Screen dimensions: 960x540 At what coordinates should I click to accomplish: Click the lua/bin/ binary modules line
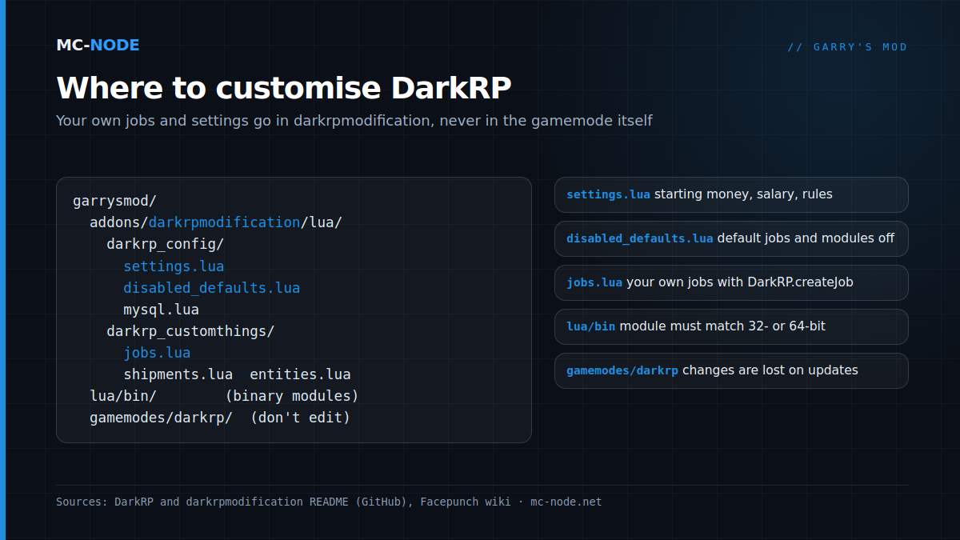(x=224, y=395)
